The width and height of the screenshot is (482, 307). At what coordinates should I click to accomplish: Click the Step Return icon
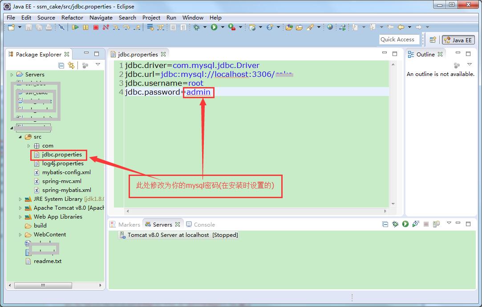[x=137, y=27]
